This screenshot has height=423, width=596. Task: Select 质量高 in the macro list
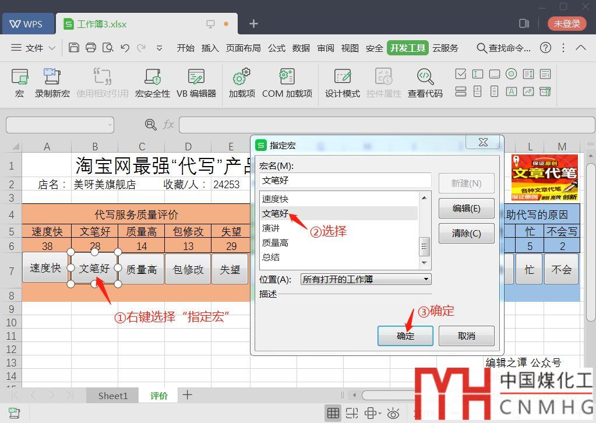click(339, 242)
